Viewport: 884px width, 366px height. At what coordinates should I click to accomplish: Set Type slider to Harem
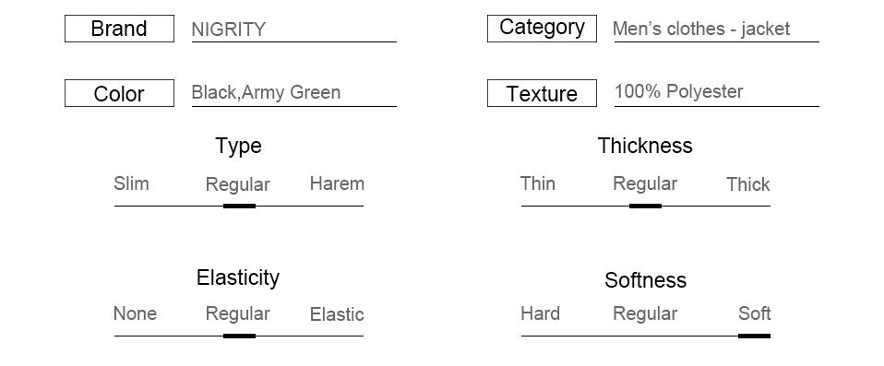337,183
